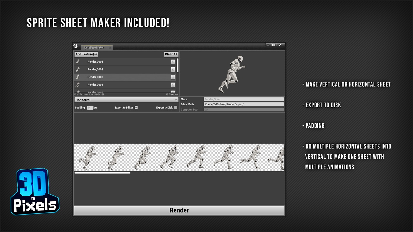
Task: Click the Editor Path input field
Action: 244,104
